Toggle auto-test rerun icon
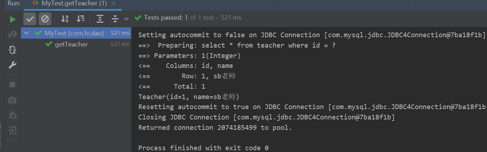 [x=13, y=50]
